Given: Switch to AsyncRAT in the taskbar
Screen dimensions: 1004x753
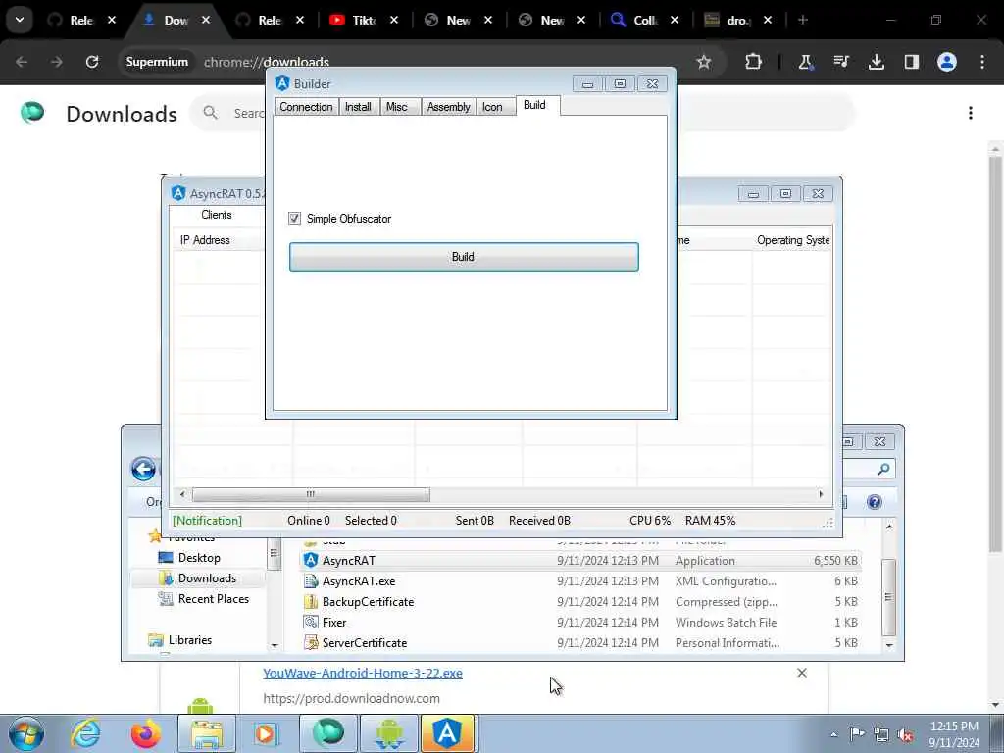Looking at the screenshot, I should (x=447, y=733).
